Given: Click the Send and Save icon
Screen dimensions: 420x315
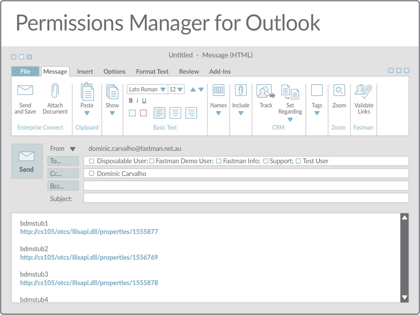Looking at the screenshot, I should [x=25, y=90].
